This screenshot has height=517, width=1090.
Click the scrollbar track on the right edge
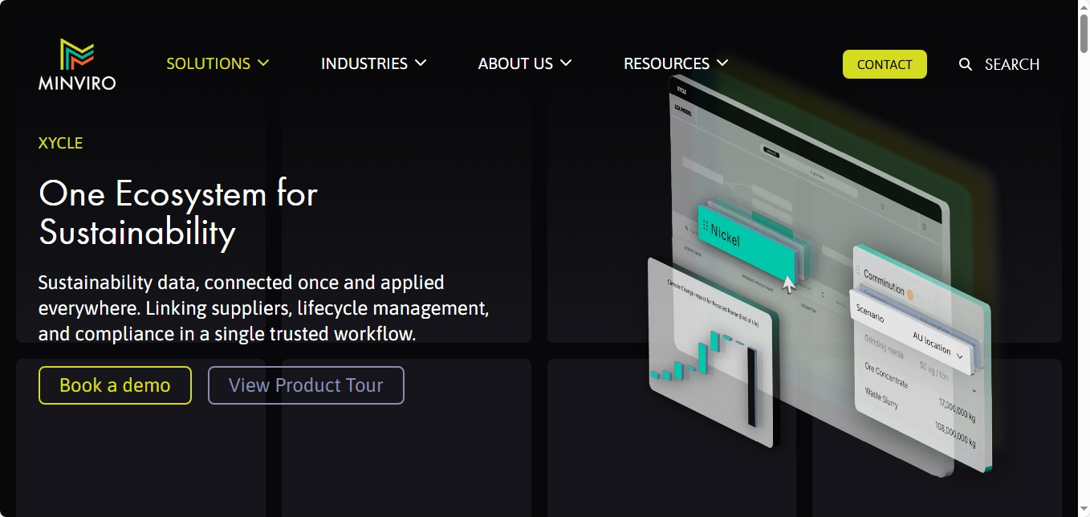1084,281
